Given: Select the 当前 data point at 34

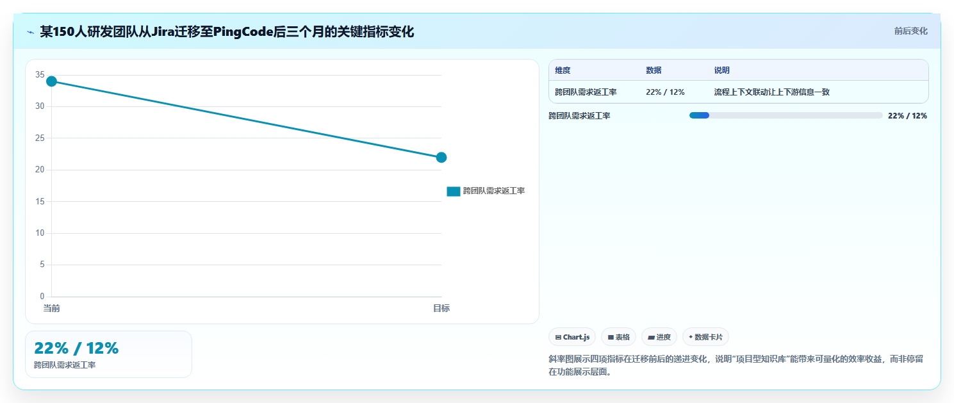Looking at the screenshot, I should click(x=51, y=81).
